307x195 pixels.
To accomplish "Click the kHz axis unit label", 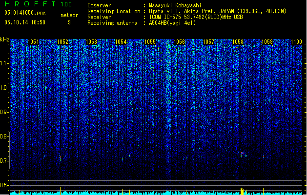I will point(4,39).
